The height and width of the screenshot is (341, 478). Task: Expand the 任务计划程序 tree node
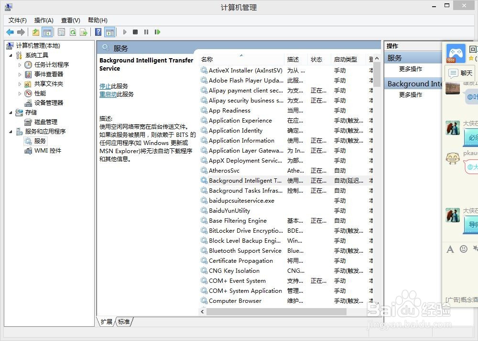[20, 65]
